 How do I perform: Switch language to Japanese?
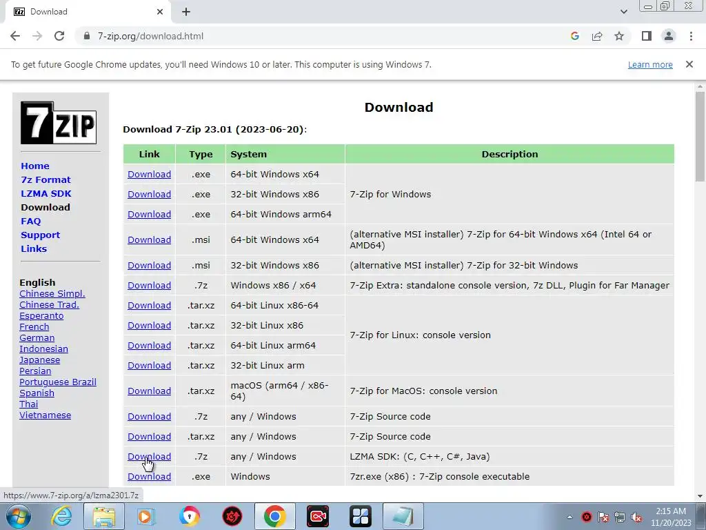[39, 360]
